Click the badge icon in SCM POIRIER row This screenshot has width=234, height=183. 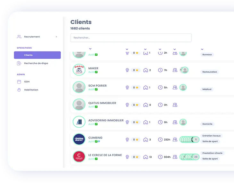(127, 87)
